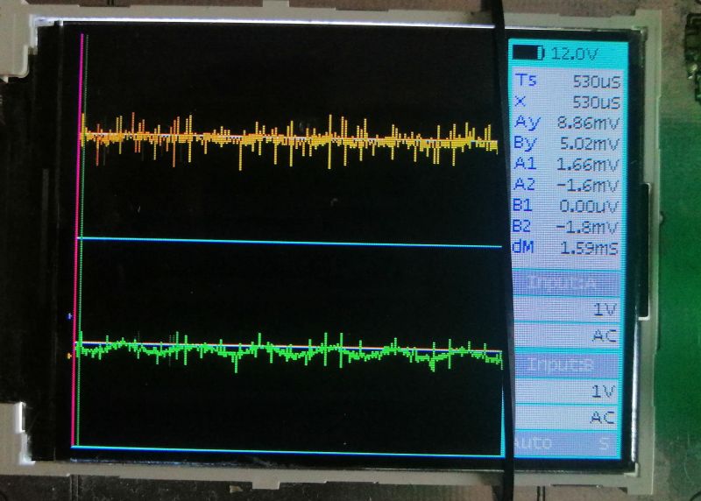Screen dimensions: 701x501
Task: Select the A1 1.66mV cursor value
Action: pos(566,164)
